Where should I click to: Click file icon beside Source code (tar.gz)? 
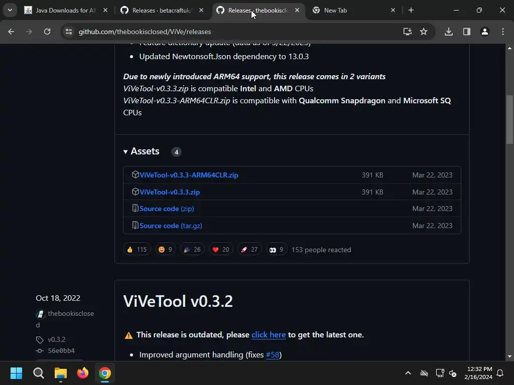[135, 225]
